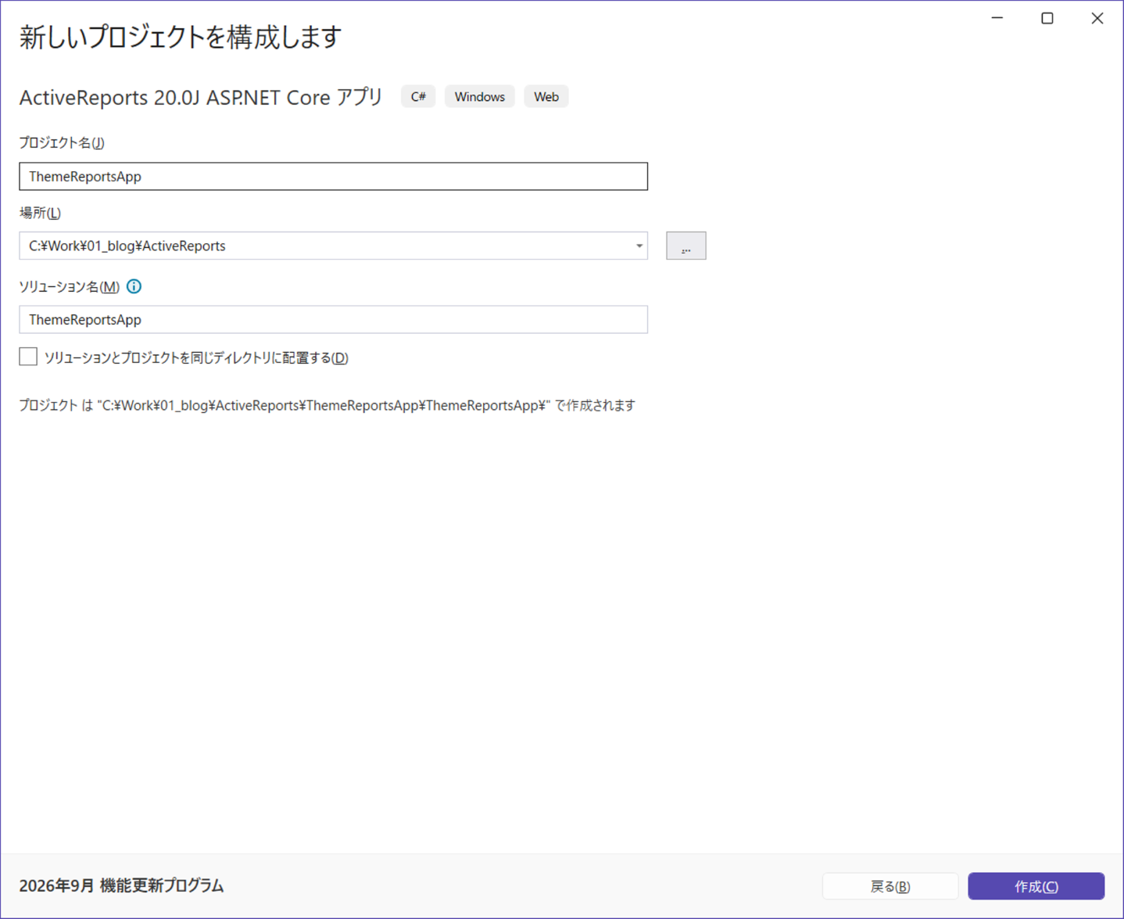1124x919 pixels.
Task: Click the C# tag
Action: point(418,96)
